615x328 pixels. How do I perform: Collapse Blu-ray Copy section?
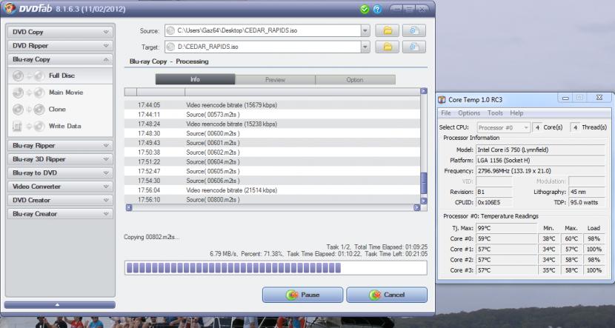(x=60, y=59)
